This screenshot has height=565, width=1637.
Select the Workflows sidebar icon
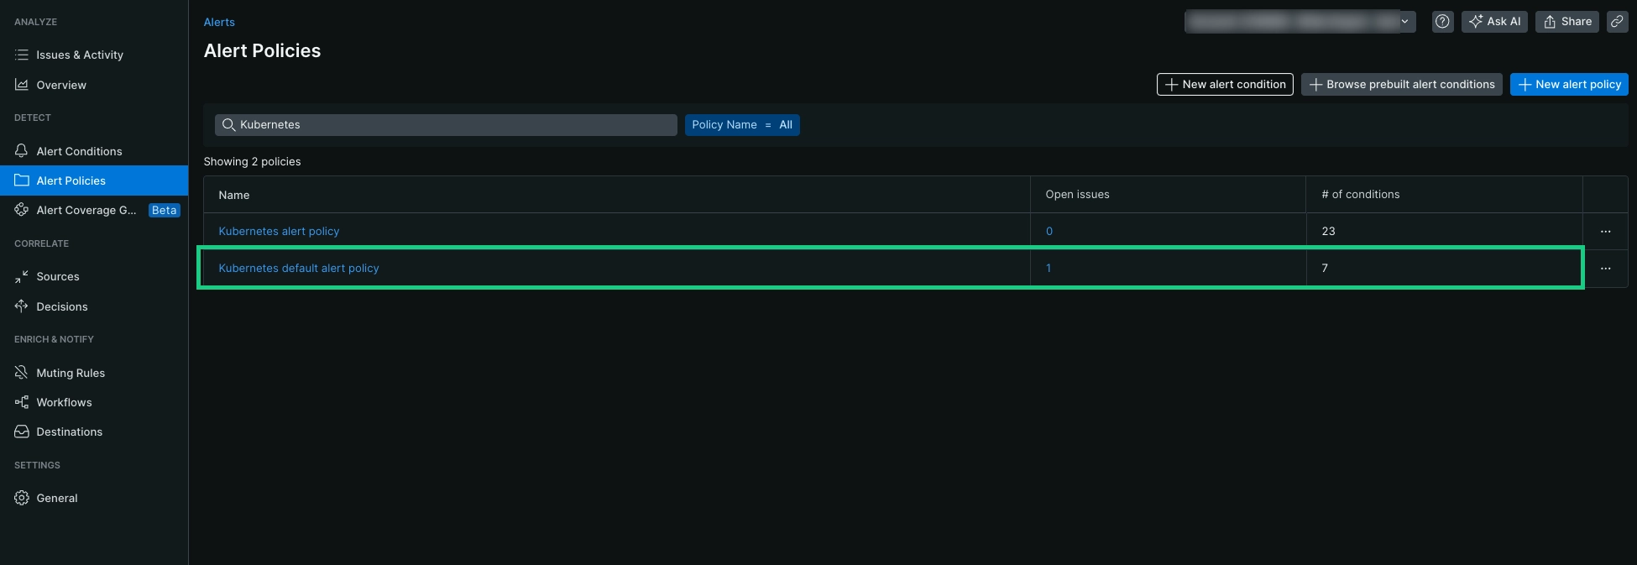click(22, 402)
